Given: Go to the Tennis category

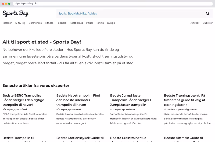Looking at the screenshot, I should (100, 23).
